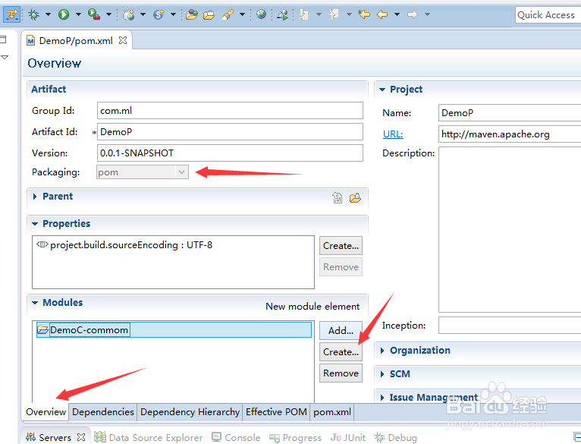Click Remove button in Modules section
This screenshot has height=444, width=581.
coord(341,373)
